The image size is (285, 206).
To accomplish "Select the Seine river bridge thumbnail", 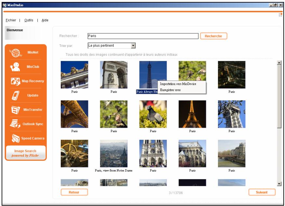I will pos(232,154).
